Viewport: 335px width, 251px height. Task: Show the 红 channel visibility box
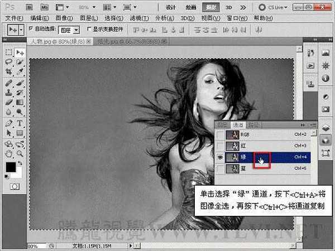pyautogui.click(x=219, y=146)
